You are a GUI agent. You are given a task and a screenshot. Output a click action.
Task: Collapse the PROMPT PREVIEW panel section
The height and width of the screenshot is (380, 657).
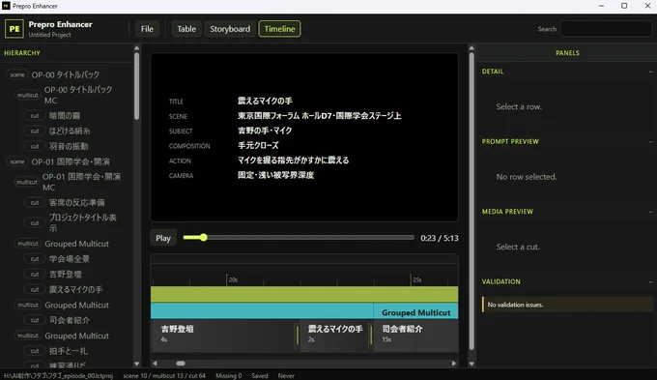[x=650, y=142]
